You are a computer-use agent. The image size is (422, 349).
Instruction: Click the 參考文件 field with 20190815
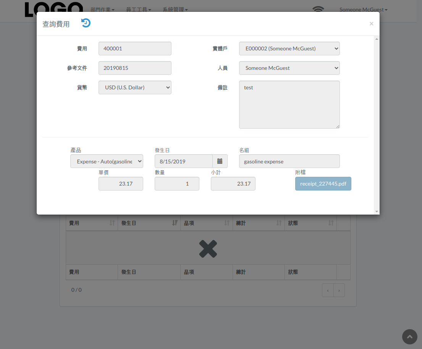click(x=135, y=68)
